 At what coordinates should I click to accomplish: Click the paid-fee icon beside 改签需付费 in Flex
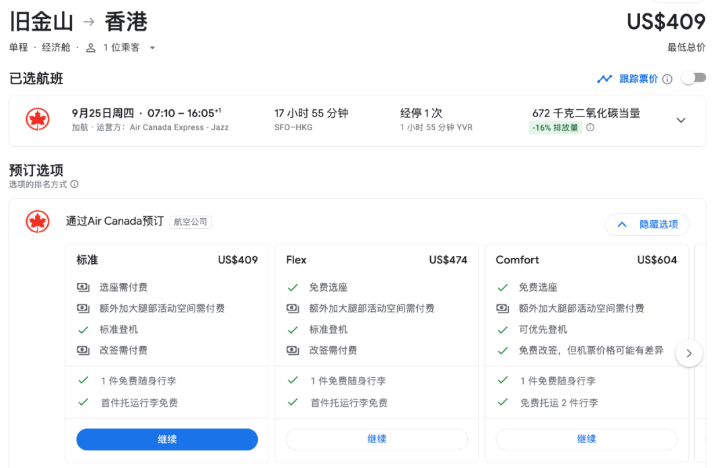click(x=293, y=350)
